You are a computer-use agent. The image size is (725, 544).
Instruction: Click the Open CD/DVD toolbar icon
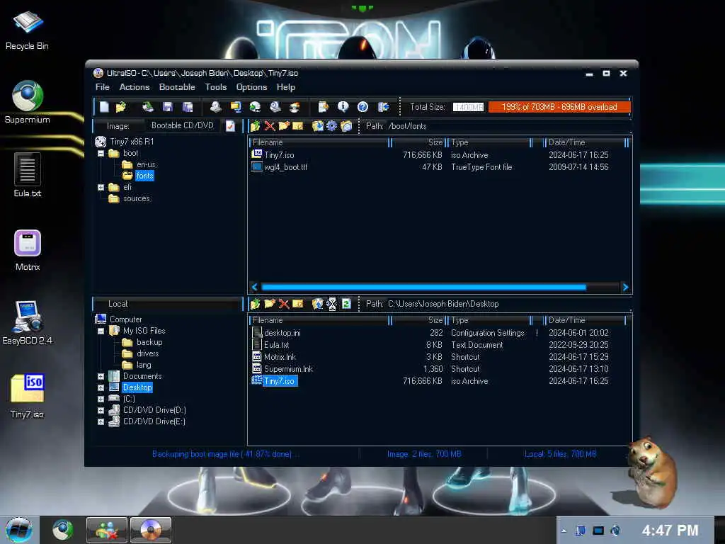[148, 107]
